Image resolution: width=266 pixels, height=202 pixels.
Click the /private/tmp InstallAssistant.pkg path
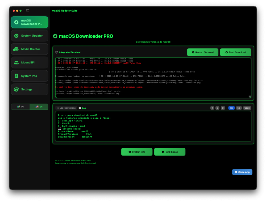[87, 93]
